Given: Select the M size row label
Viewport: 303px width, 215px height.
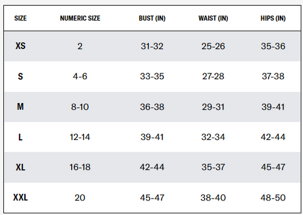Looking at the screenshot, I should coord(20,106).
